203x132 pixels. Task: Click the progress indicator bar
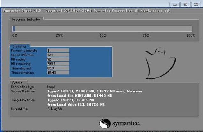pyautogui.click(x=102, y=29)
